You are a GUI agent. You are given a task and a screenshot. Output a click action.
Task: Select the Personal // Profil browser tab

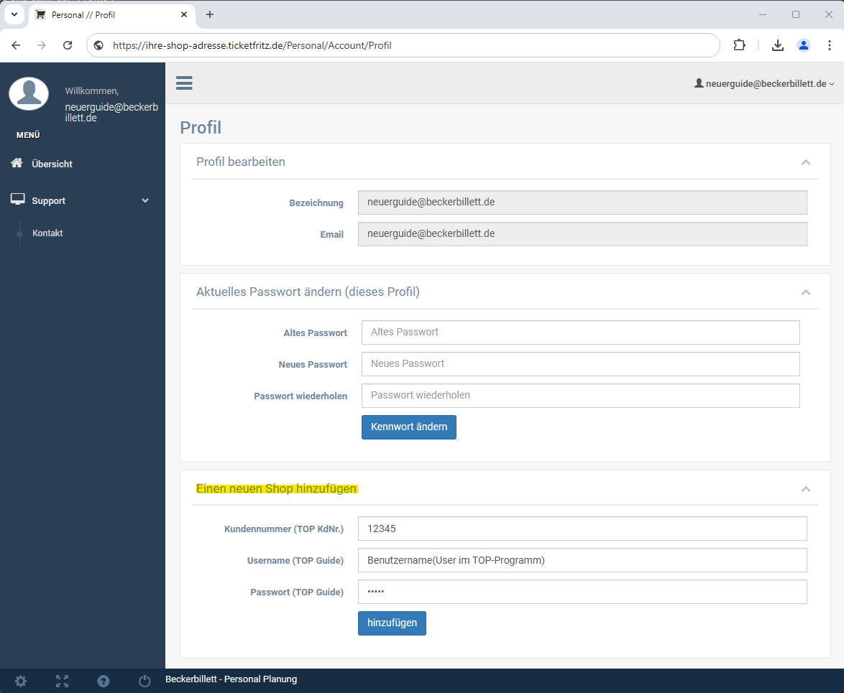[112, 14]
